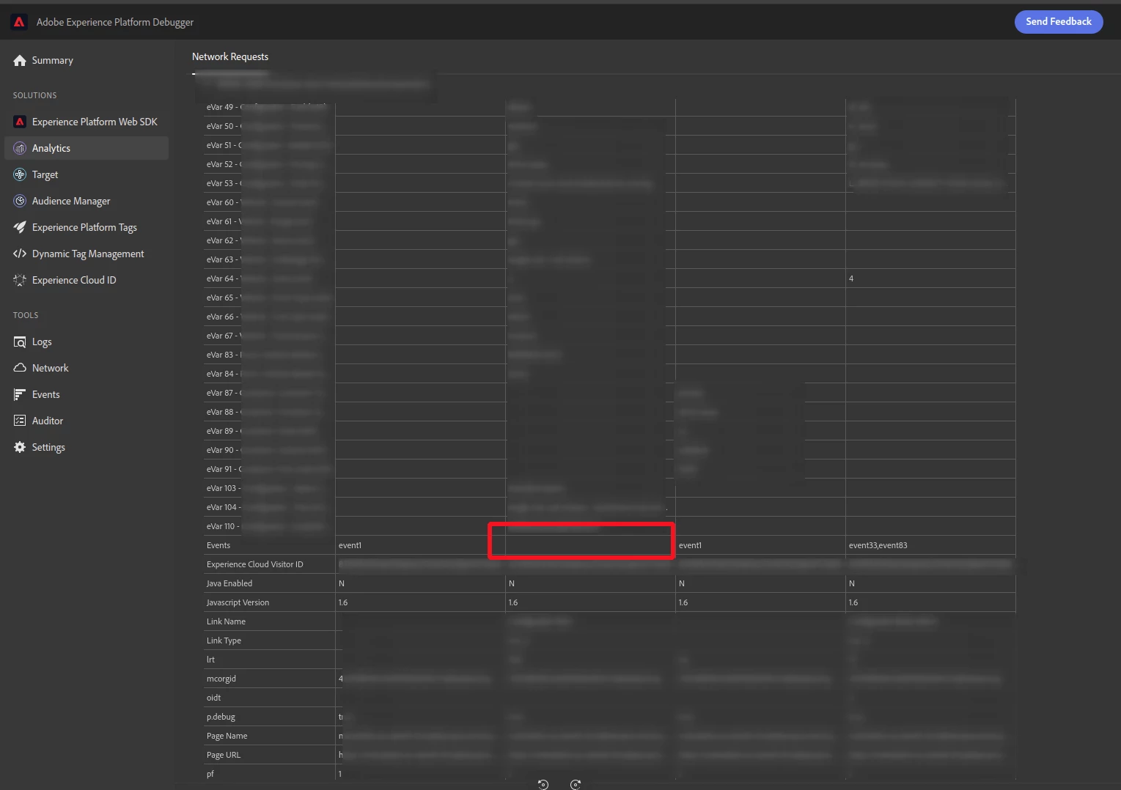Click the eVar 103 row label
Image resolution: width=1121 pixels, height=790 pixels.
224,488
